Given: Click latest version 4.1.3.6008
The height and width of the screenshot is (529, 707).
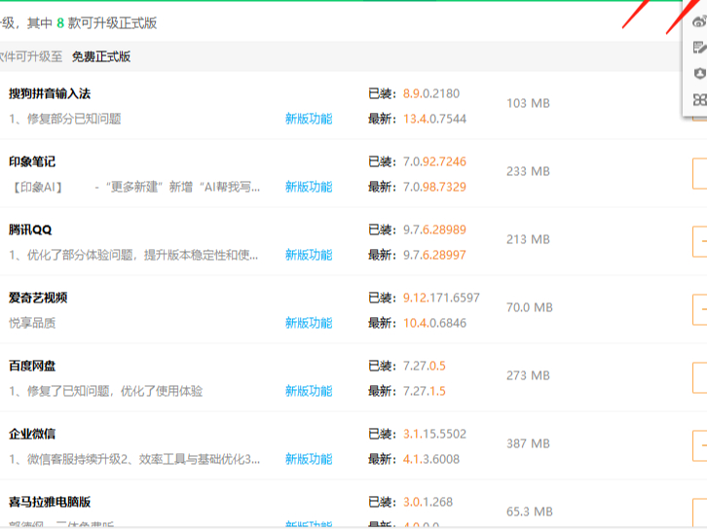Looking at the screenshot, I should tap(431, 459).
